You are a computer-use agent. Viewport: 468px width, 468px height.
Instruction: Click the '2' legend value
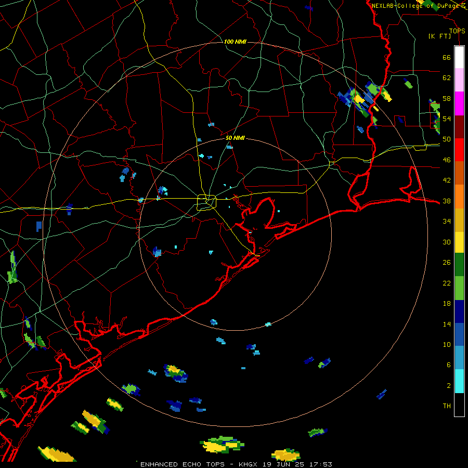click(449, 386)
